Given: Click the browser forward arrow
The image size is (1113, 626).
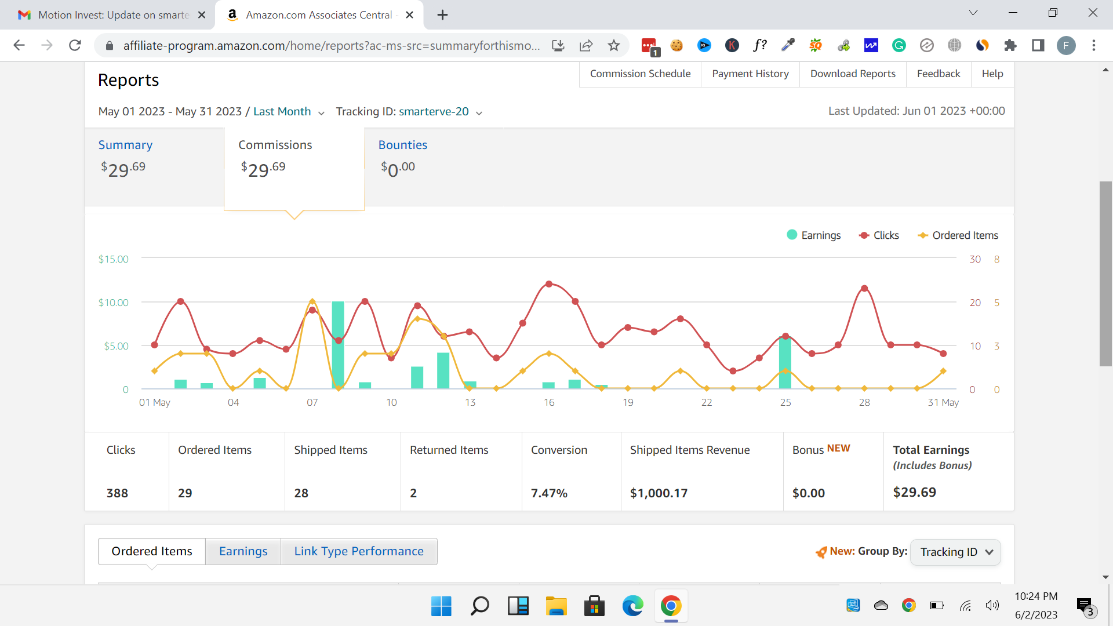Looking at the screenshot, I should pos(47,45).
